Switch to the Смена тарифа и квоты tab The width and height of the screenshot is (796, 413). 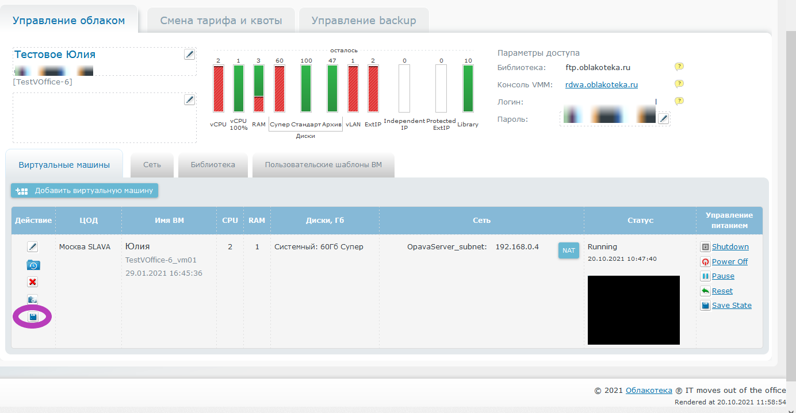[221, 21]
